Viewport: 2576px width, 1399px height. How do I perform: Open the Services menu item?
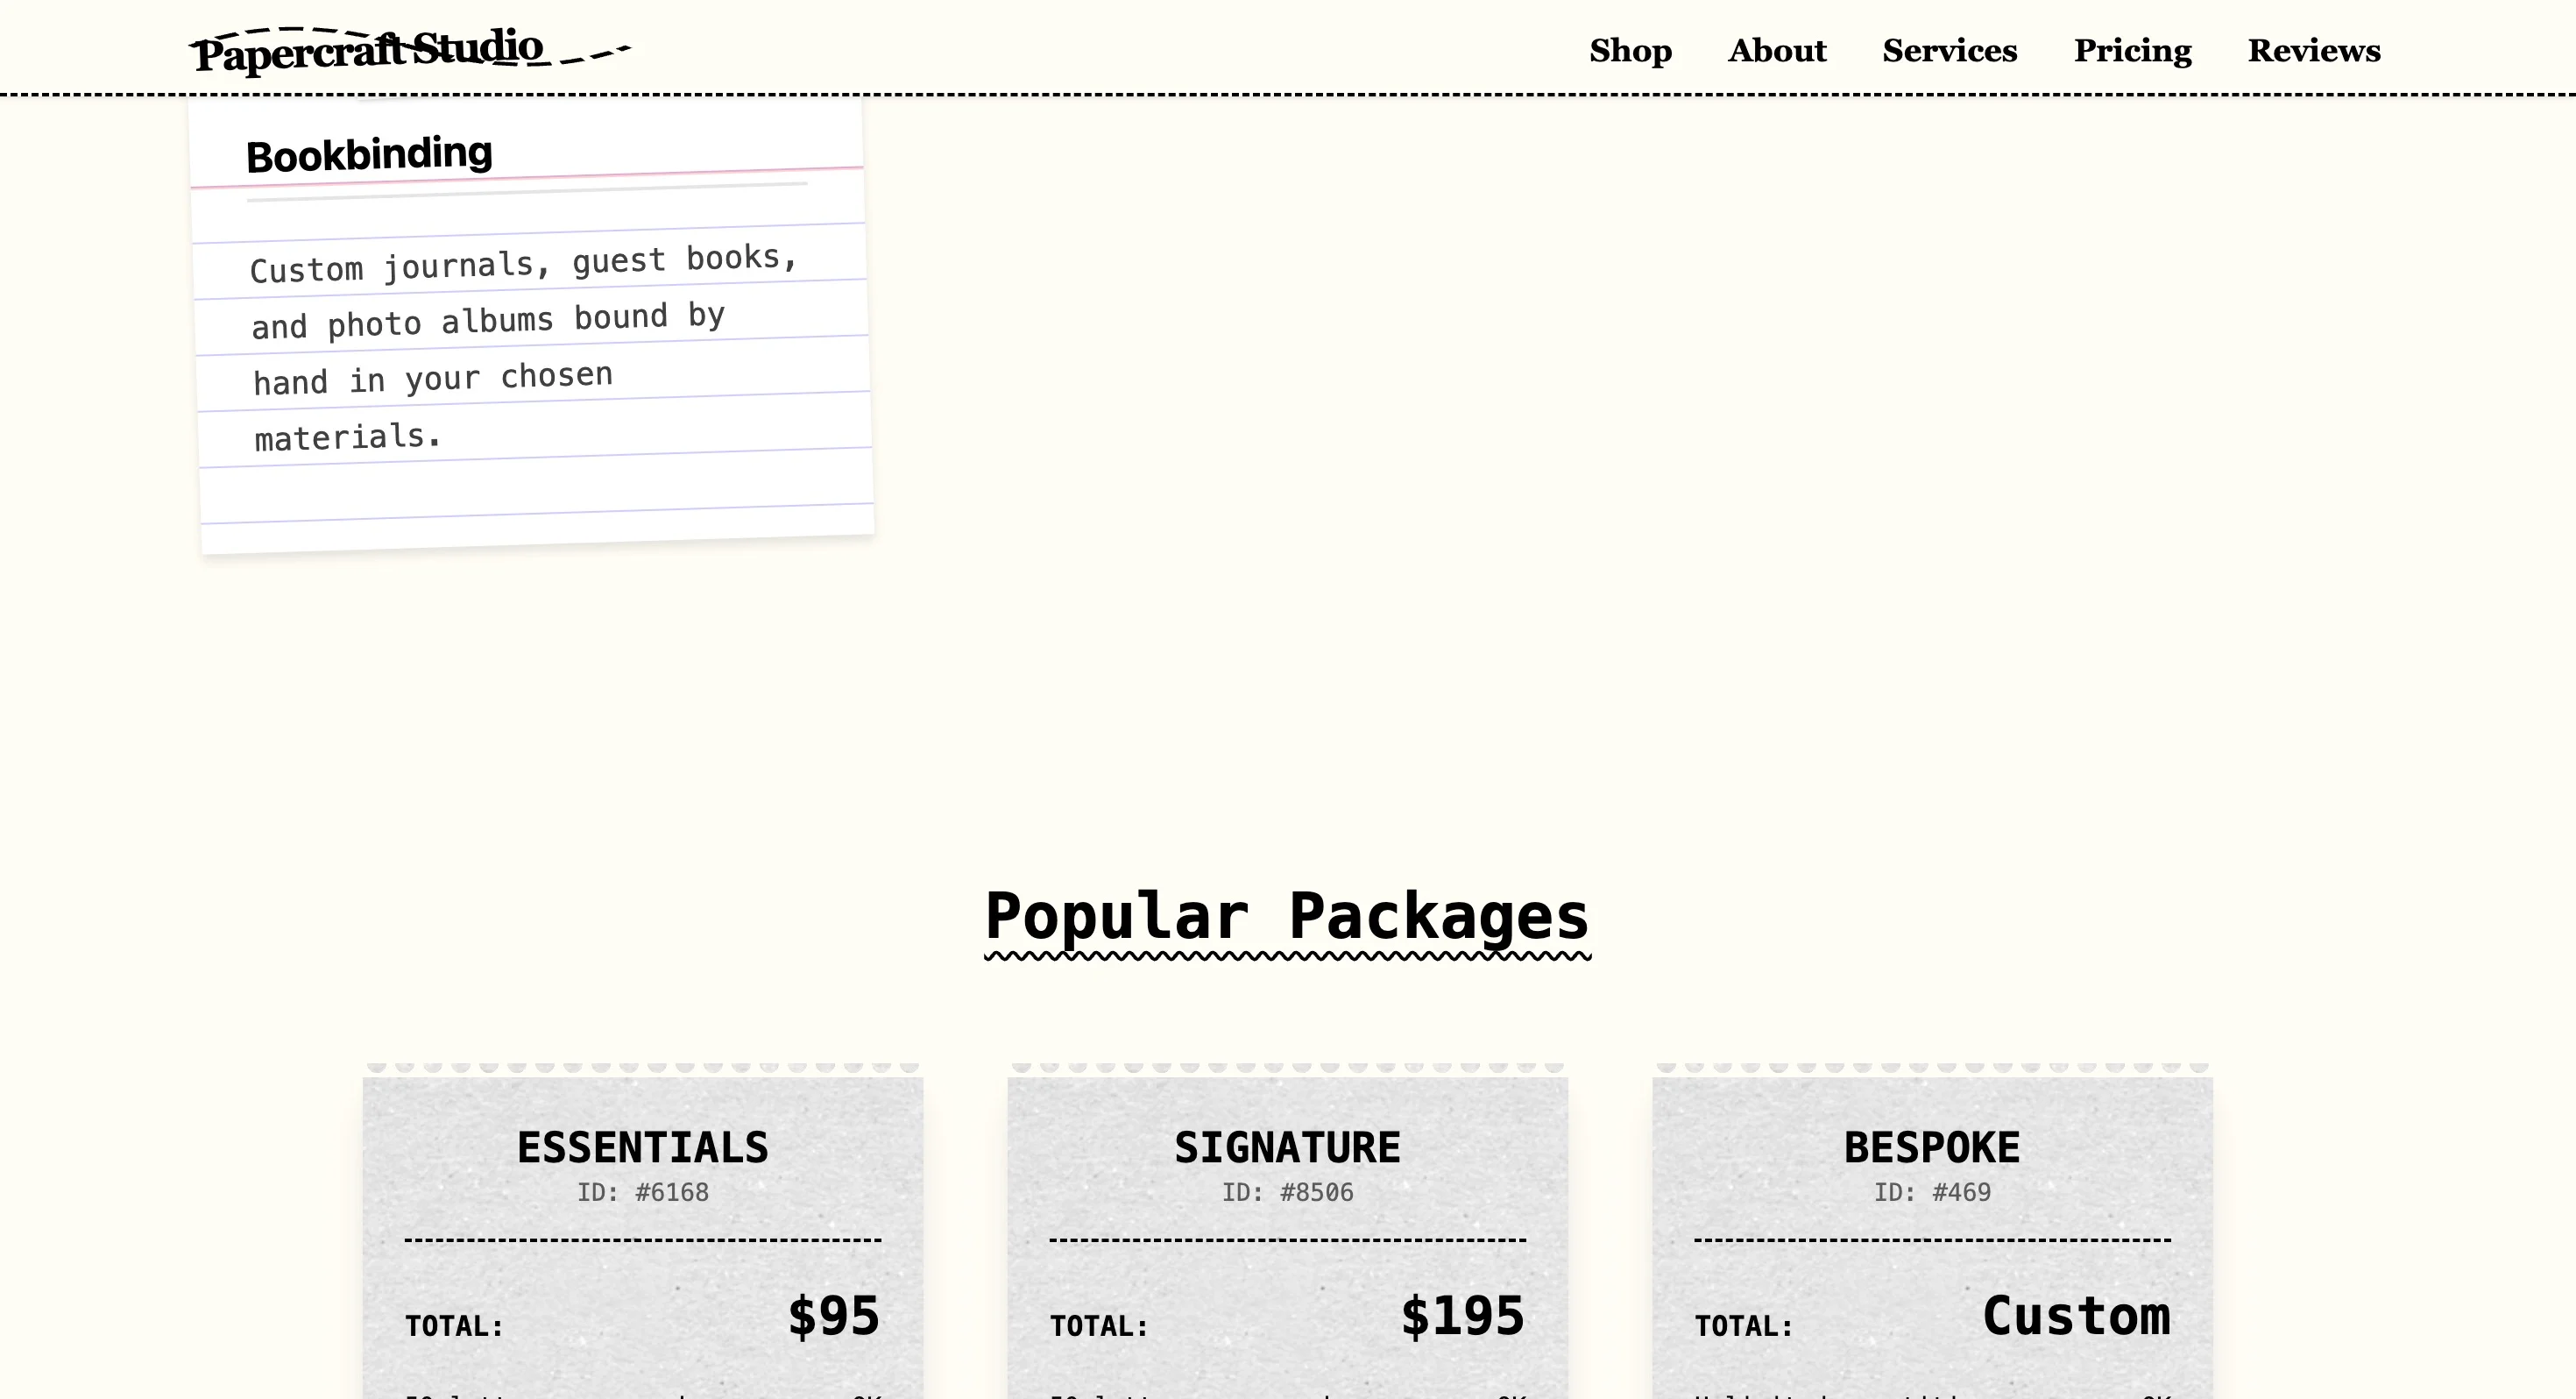(1949, 50)
